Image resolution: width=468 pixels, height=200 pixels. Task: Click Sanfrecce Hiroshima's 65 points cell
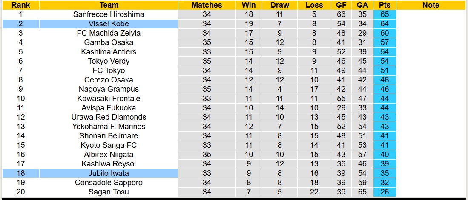385,14
